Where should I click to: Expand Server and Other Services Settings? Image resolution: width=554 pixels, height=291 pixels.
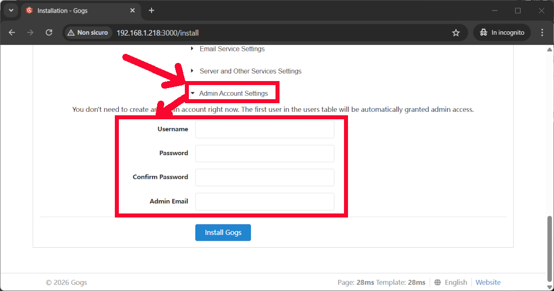pos(250,71)
